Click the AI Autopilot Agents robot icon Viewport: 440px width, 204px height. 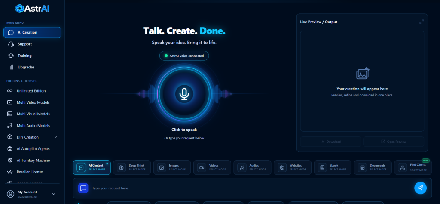point(10,148)
